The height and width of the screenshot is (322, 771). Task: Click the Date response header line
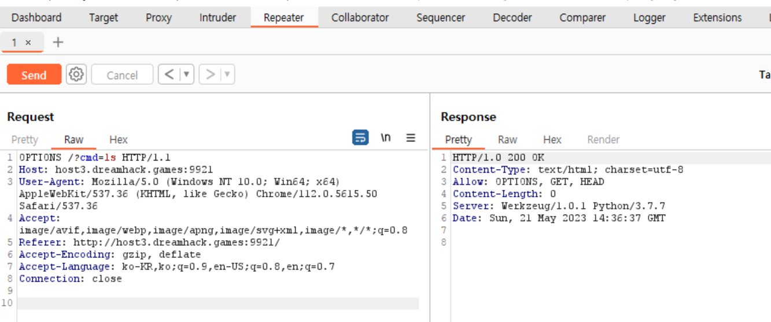pos(559,218)
